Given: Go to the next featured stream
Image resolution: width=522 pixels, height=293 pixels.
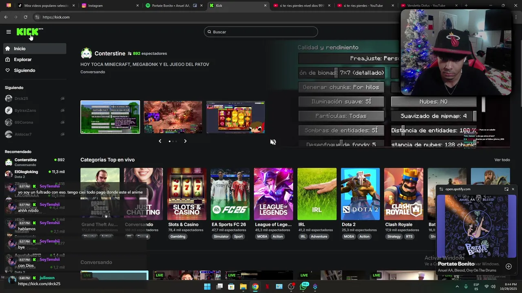Looking at the screenshot, I should pyautogui.click(x=185, y=141).
